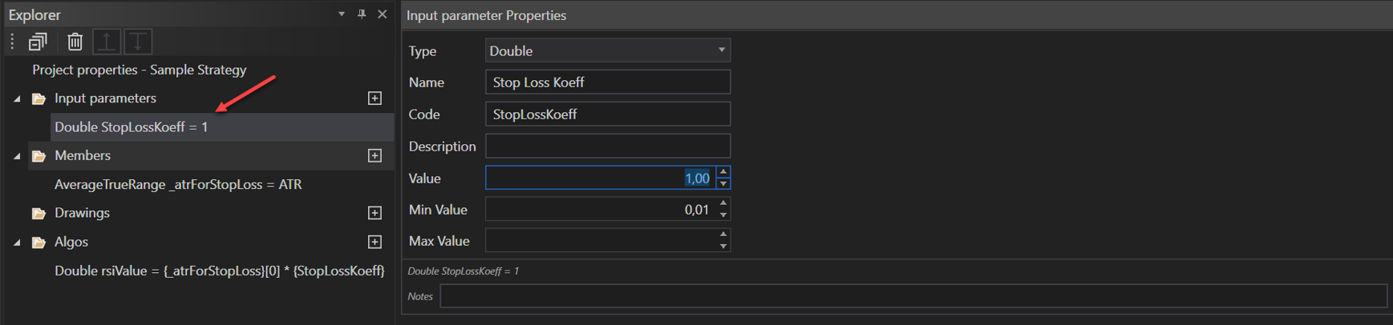
Task: Increase the Value field using up arrow
Action: pos(723,172)
